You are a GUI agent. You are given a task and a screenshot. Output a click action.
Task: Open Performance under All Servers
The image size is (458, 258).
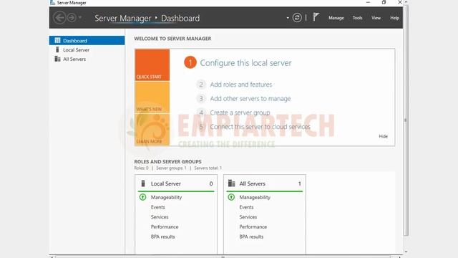pos(253,226)
